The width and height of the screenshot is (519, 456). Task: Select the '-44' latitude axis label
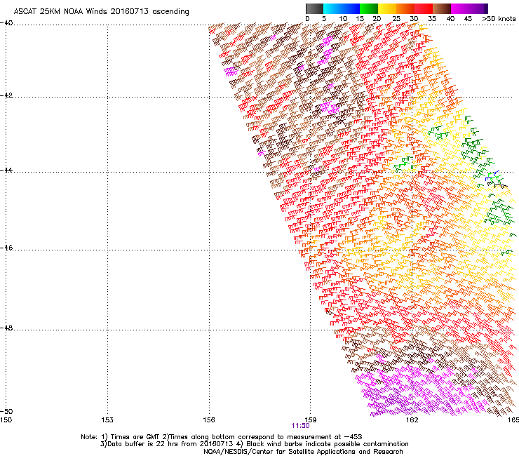6,170
